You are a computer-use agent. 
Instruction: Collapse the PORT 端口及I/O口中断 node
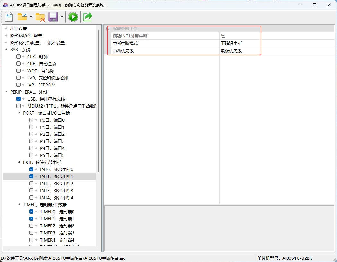[x=19, y=112]
